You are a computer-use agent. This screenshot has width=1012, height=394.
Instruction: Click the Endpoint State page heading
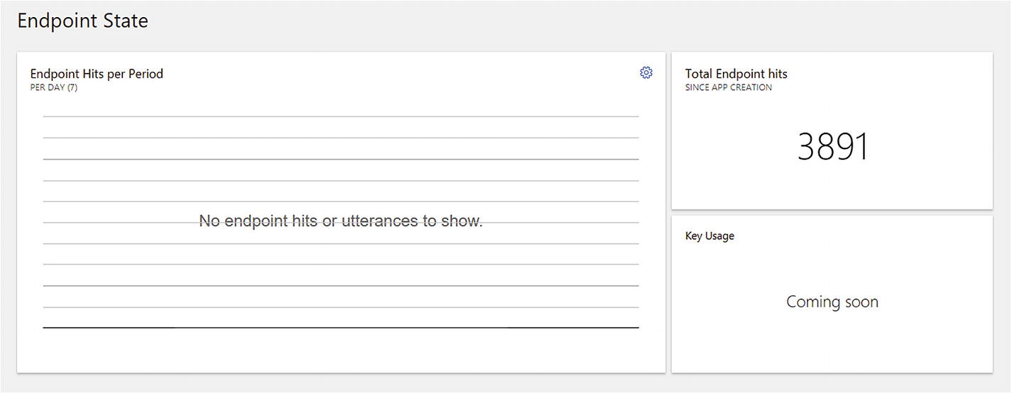pyautogui.click(x=82, y=21)
